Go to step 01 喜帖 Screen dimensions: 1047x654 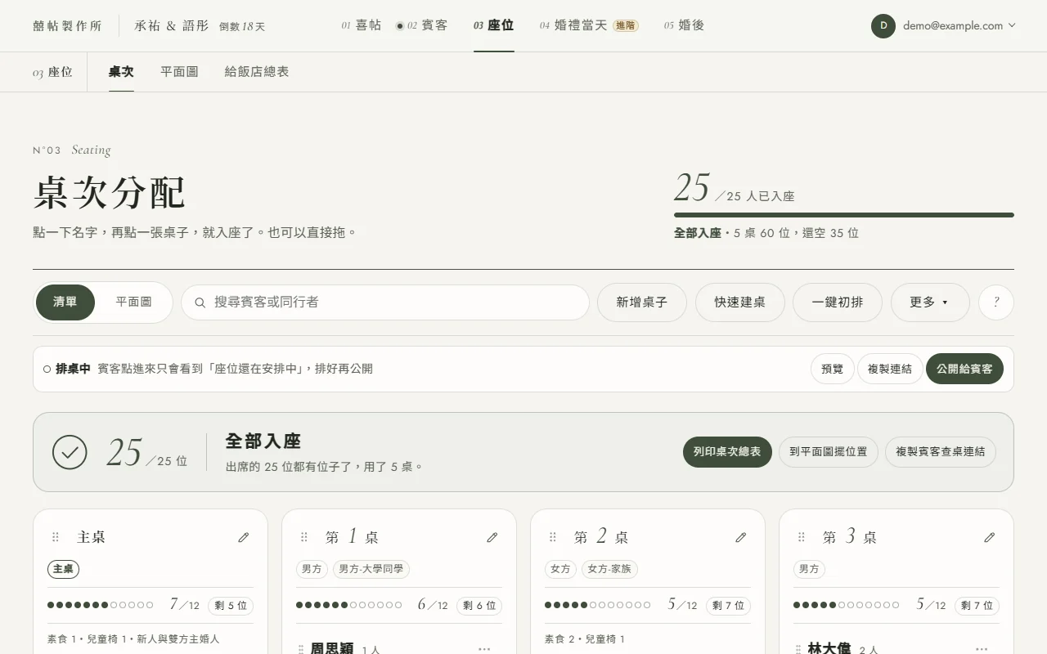point(362,25)
